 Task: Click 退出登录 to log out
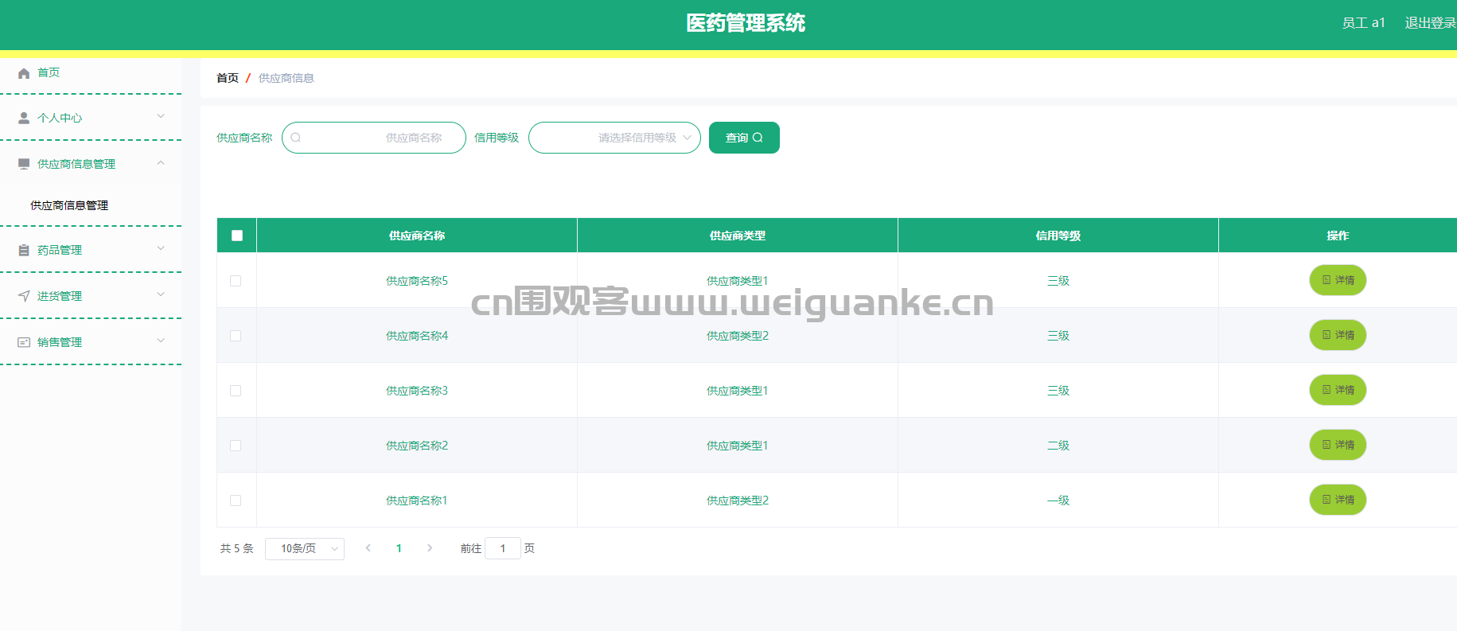click(1429, 23)
